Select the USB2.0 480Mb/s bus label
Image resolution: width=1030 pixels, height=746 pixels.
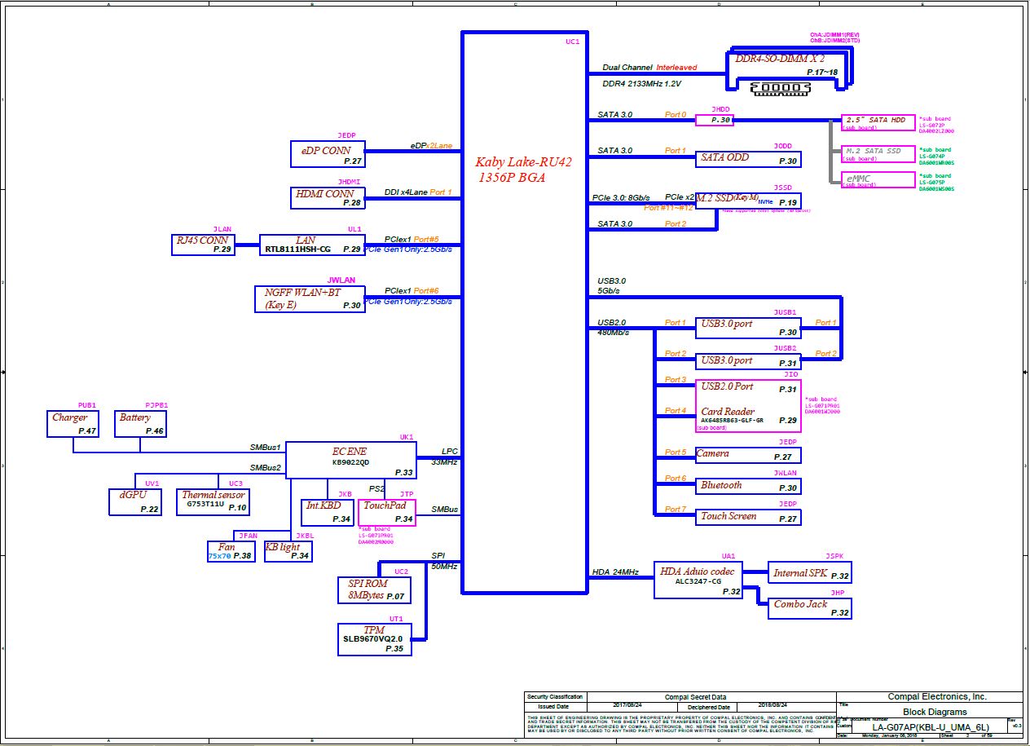(x=613, y=328)
